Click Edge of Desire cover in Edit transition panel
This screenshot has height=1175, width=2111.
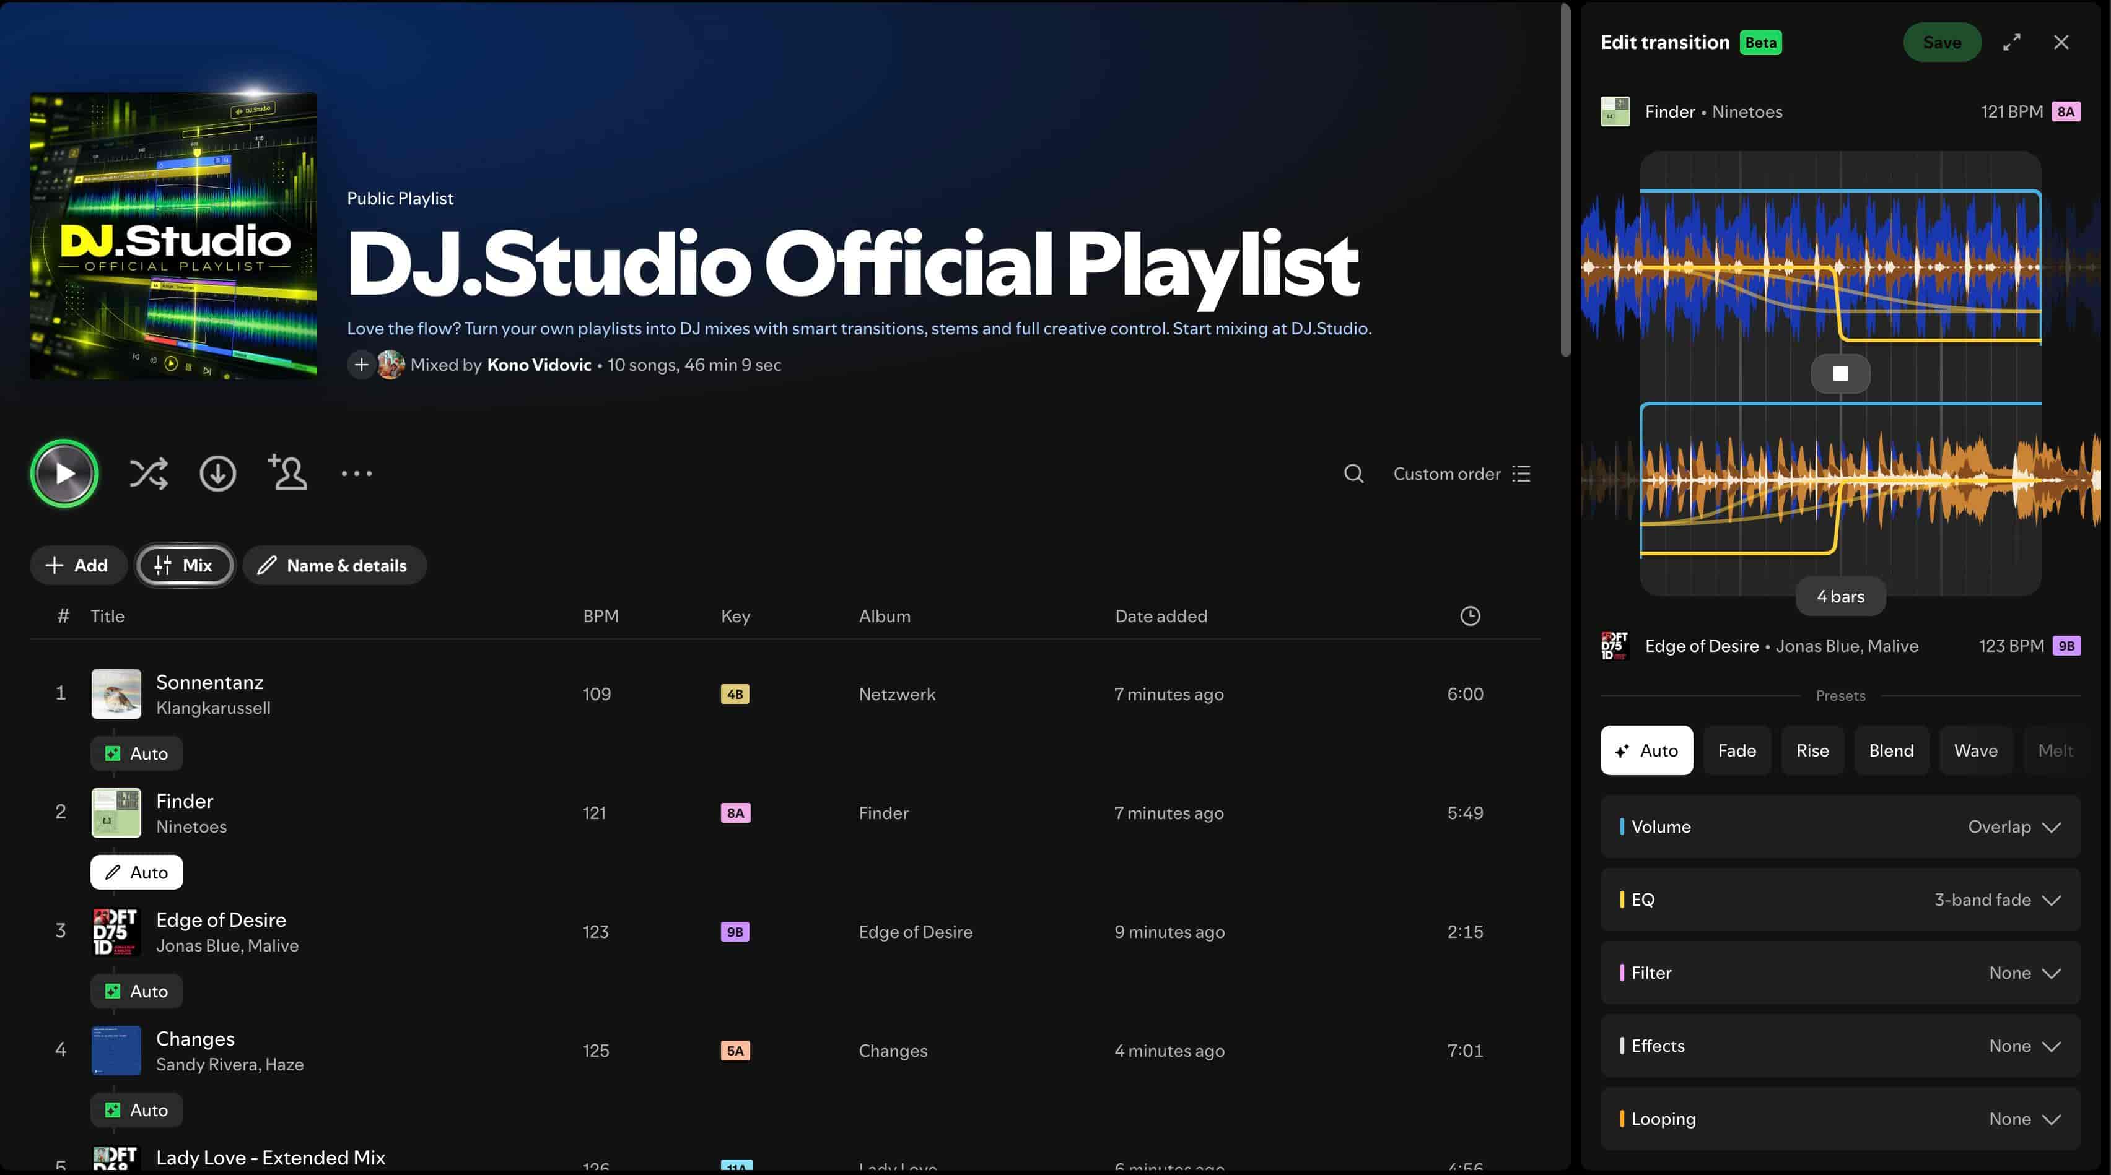[1614, 645]
